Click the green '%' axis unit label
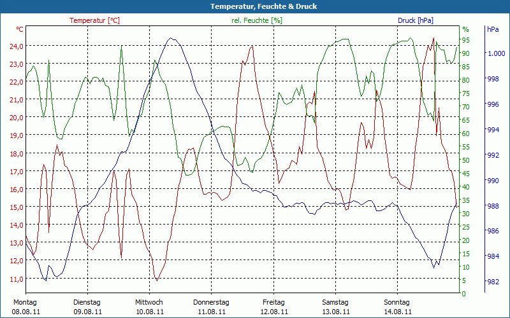The image size is (510, 318). click(466, 29)
